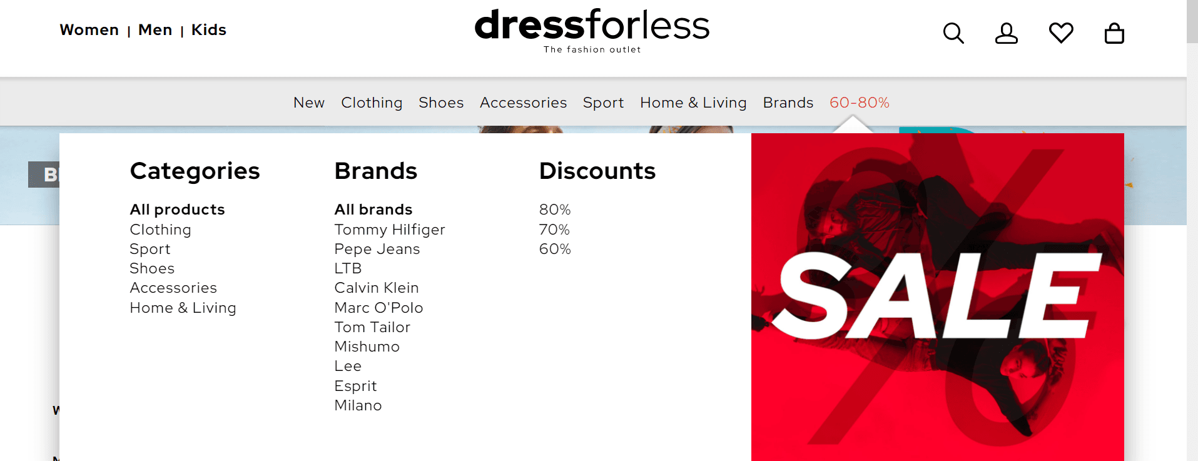Open the New menu item
This screenshot has height=461, width=1198.
[309, 103]
